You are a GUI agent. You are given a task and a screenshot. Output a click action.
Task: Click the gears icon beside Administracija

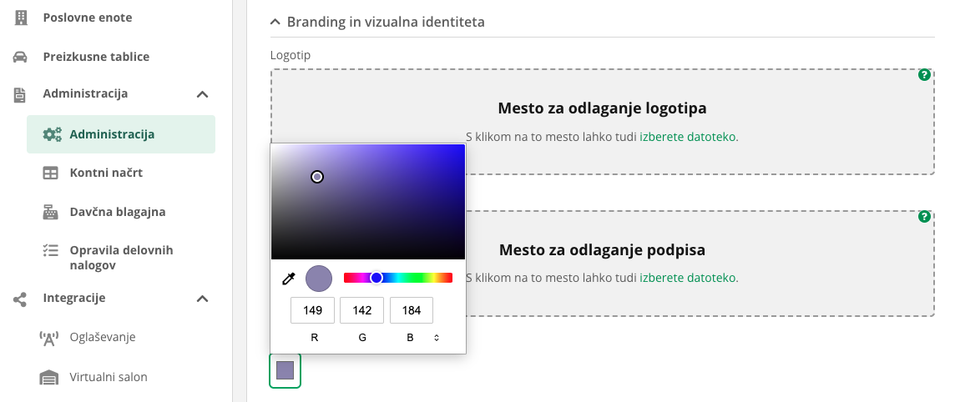53,134
